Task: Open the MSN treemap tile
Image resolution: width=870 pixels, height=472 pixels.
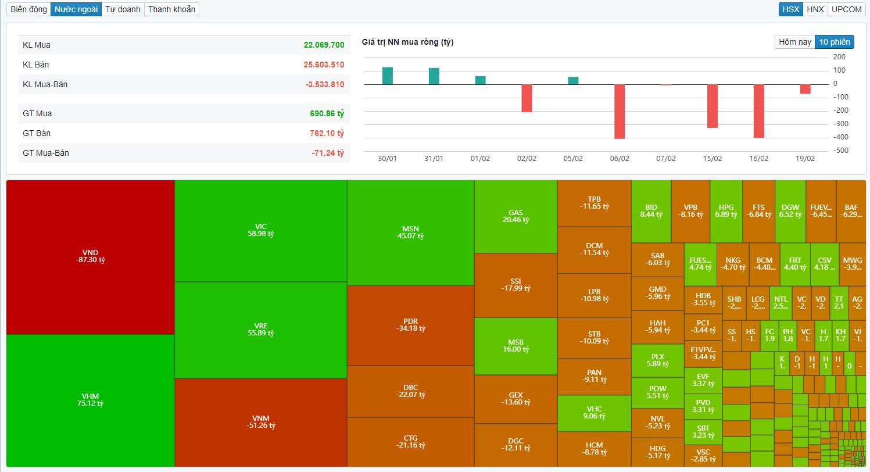Action: 411,233
